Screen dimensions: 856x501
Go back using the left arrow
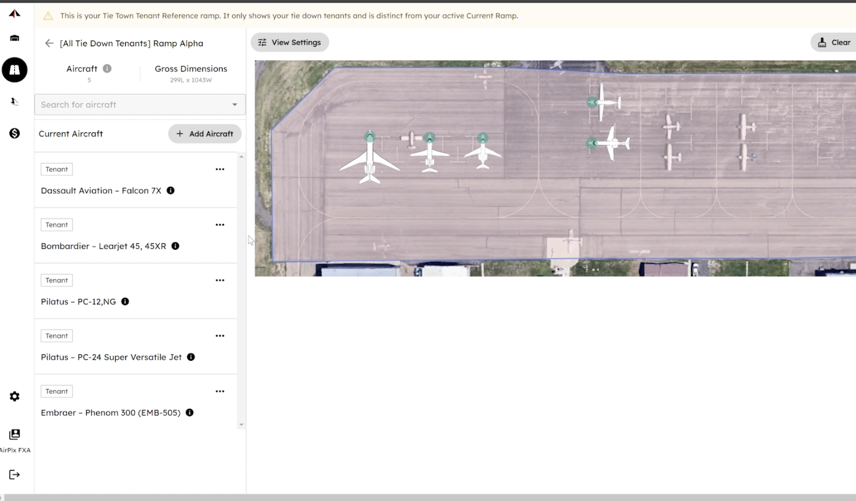click(49, 43)
